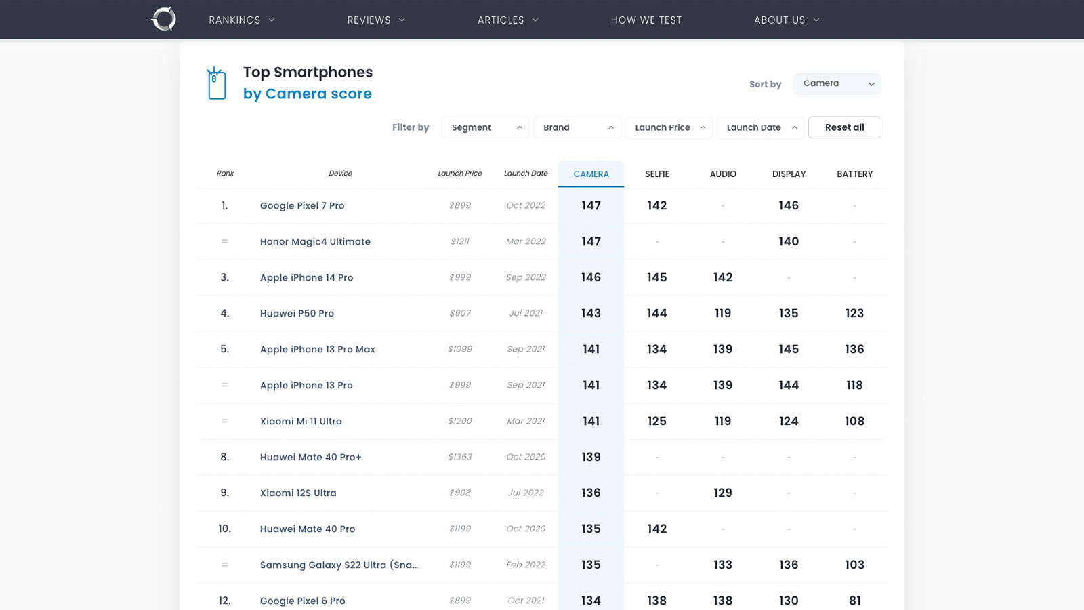Open Apple iPhone 13 Pro link
Screen dimensions: 1084x610
pyautogui.click(x=306, y=386)
